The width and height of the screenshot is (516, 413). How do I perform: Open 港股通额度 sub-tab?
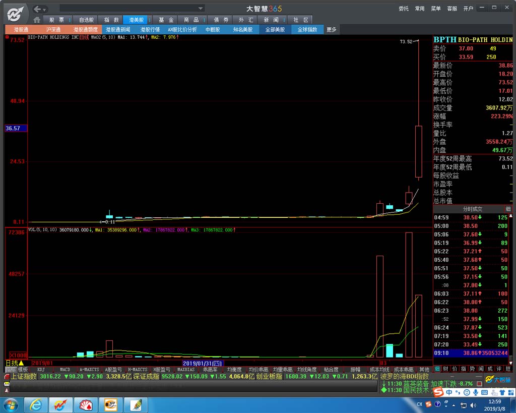point(85,30)
